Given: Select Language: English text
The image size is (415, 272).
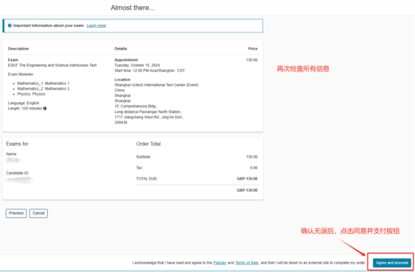Looking at the screenshot, I should (x=24, y=103).
